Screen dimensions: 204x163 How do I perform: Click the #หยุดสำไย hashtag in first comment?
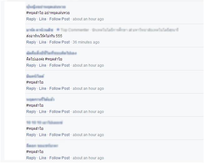[x=35, y=13]
